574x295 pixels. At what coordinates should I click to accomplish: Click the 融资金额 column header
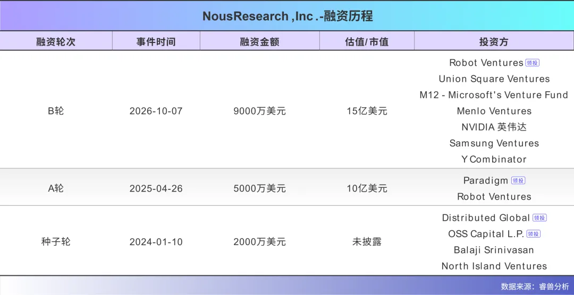(x=259, y=41)
